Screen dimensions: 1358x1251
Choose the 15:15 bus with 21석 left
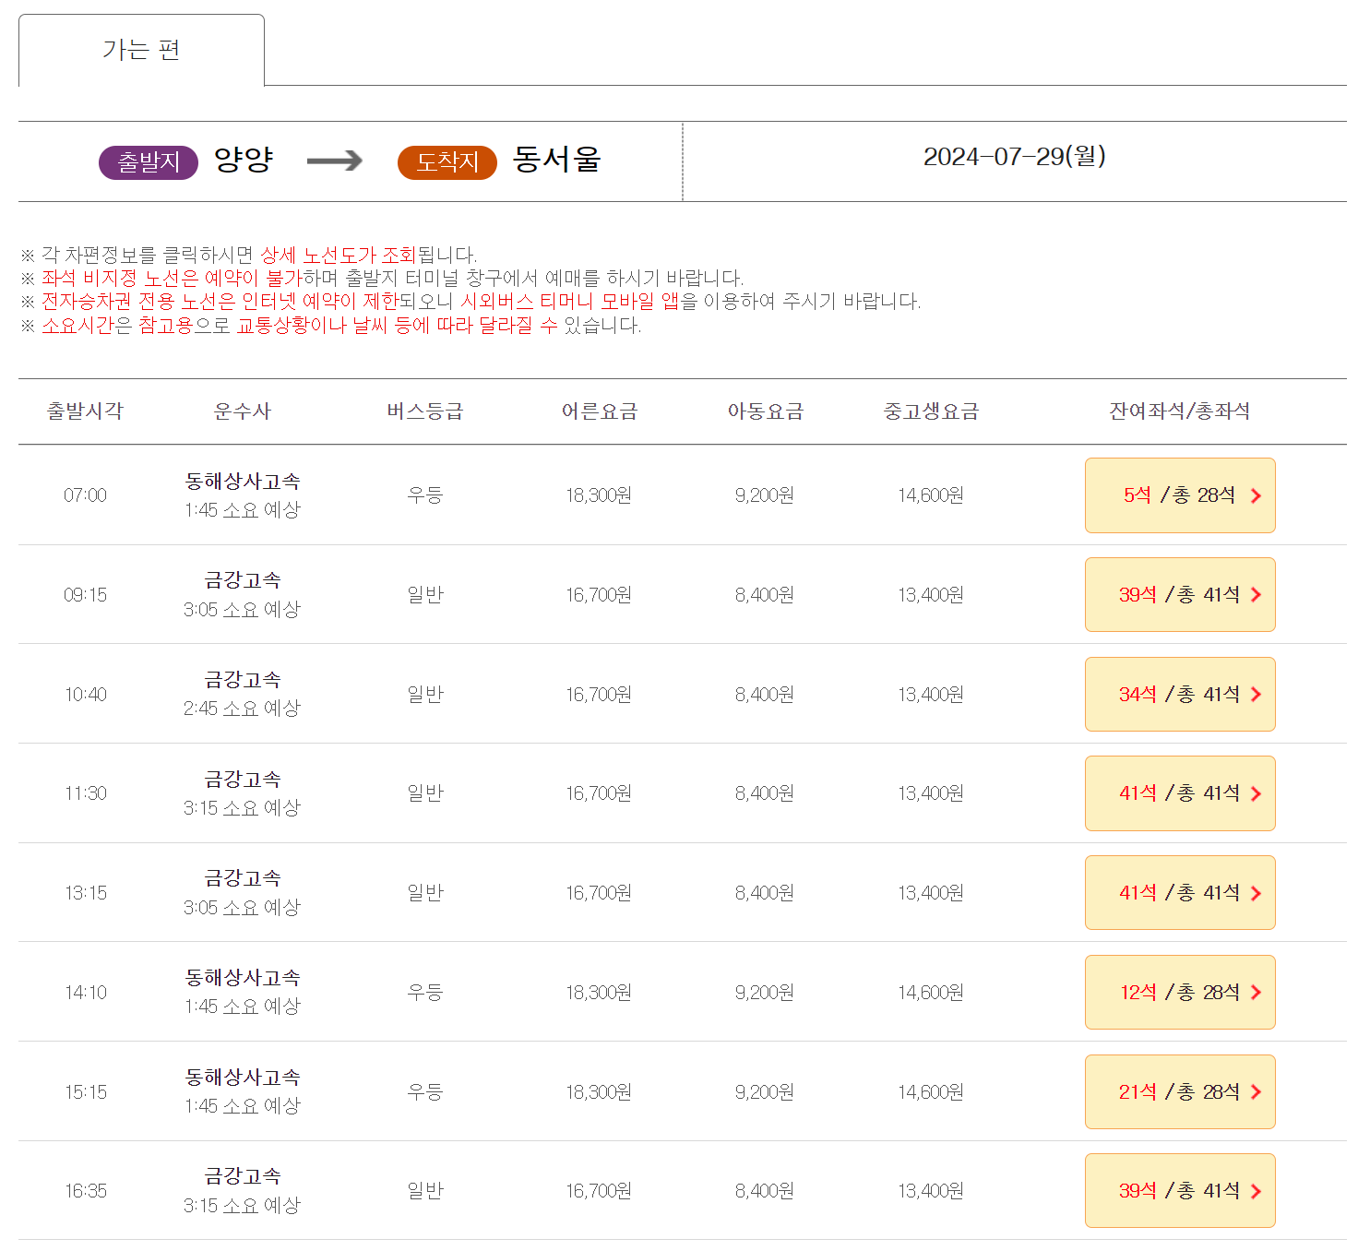pos(1180,1092)
